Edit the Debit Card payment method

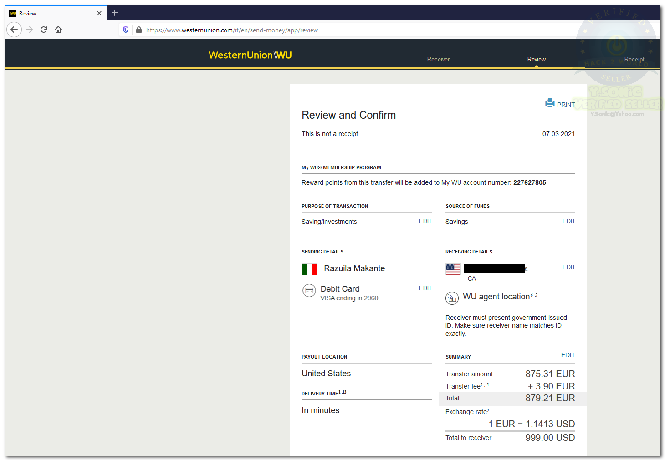pyautogui.click(x=425, y=288)
